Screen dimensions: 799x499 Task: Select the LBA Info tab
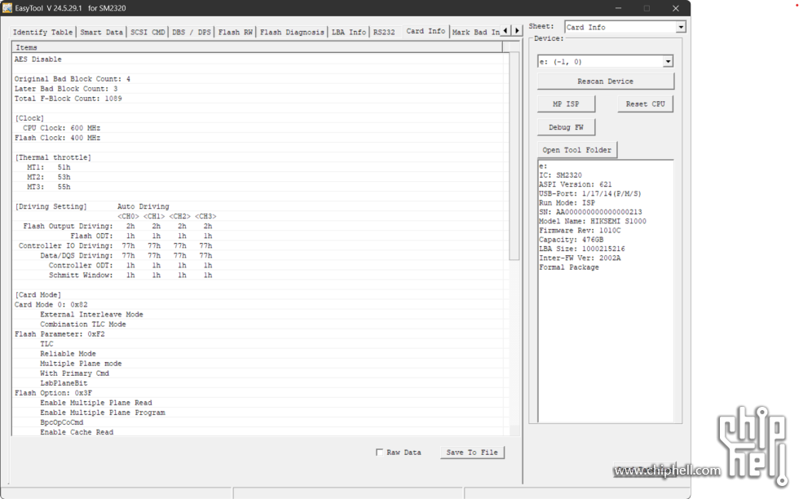tap(349, 32)
